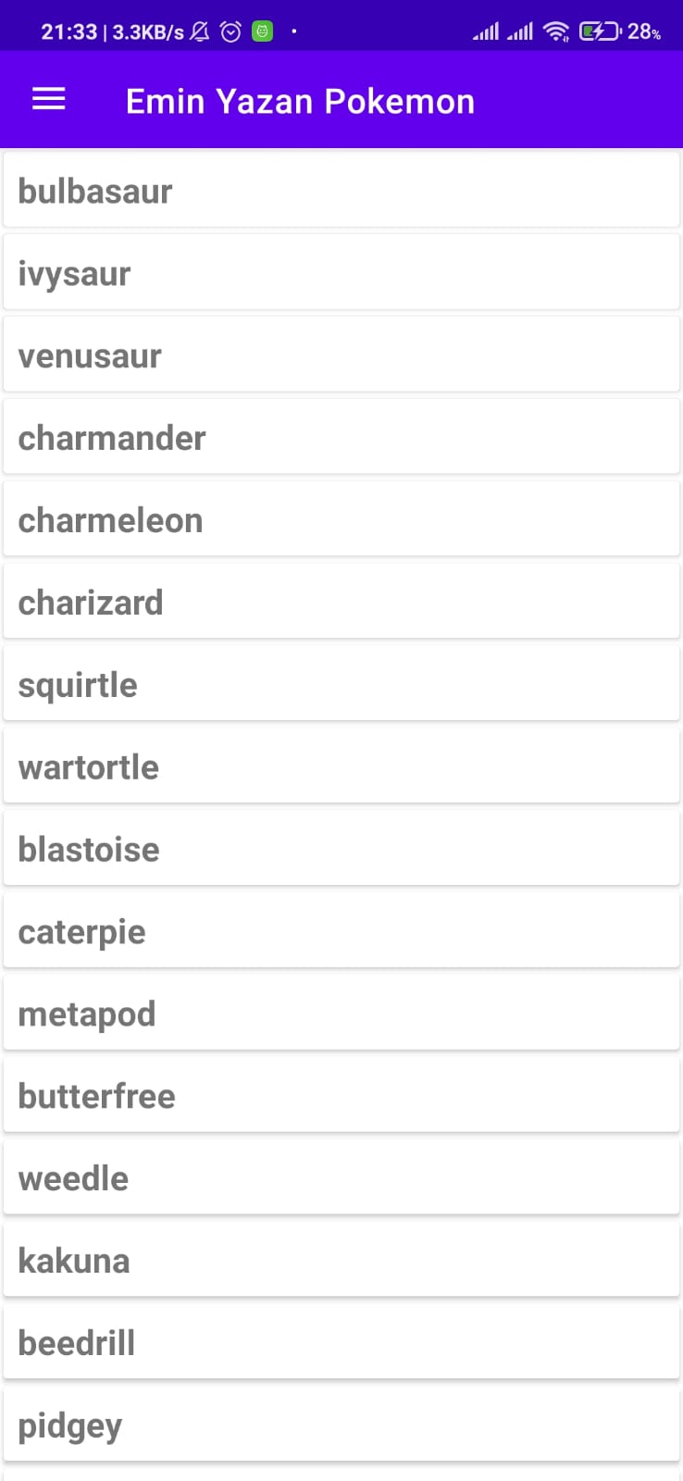Select beedrill from the list
This screenshot has height=1481, width=683.
[341, 1342]
